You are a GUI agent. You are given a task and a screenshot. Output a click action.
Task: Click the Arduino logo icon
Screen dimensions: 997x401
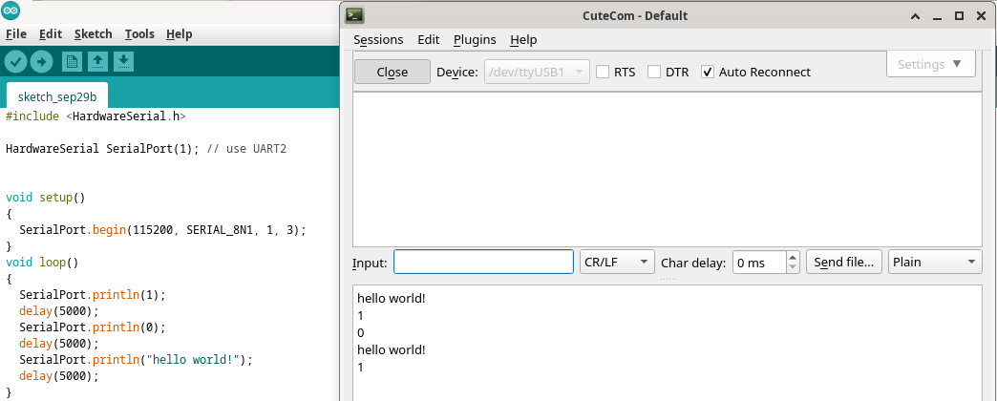9,11
